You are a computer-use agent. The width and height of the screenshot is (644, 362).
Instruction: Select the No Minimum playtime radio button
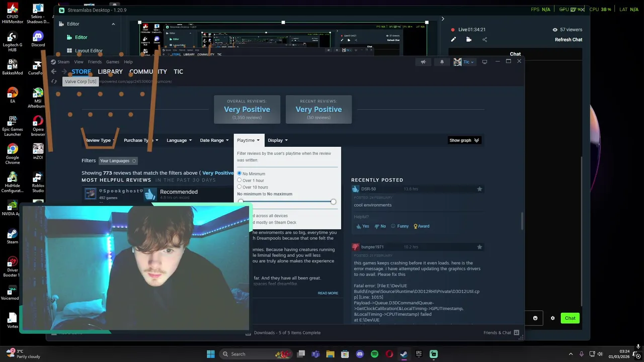coord(239,173)
